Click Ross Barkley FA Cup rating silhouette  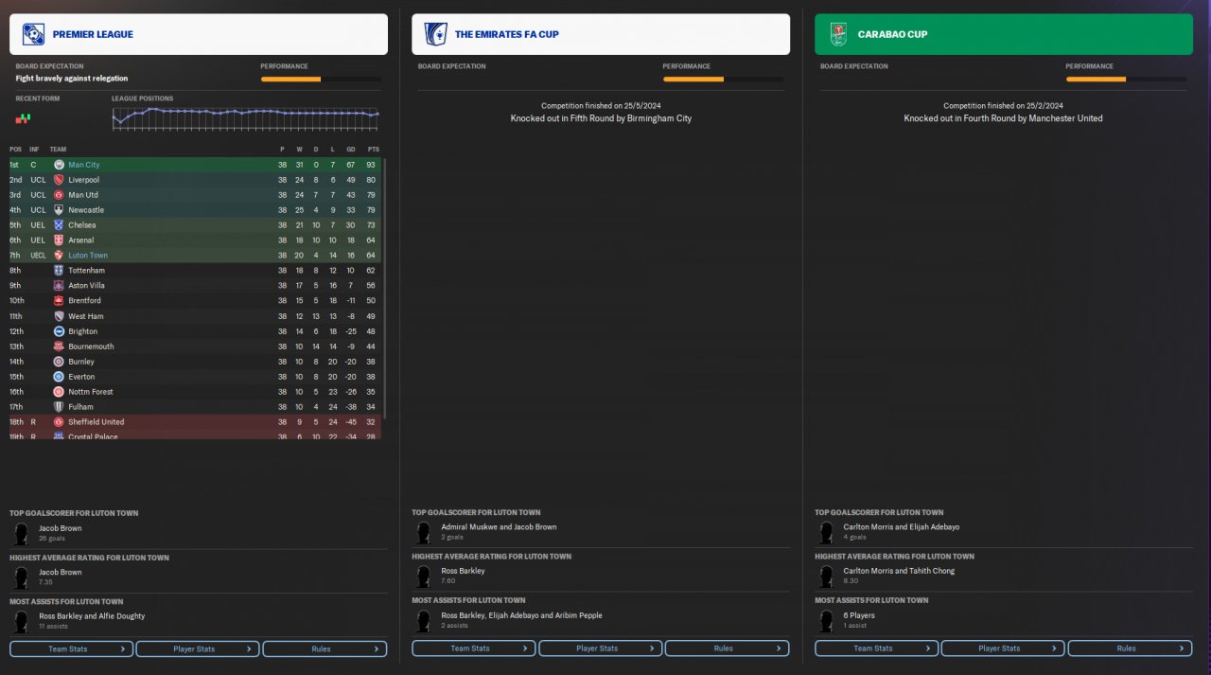pos(423,577)
